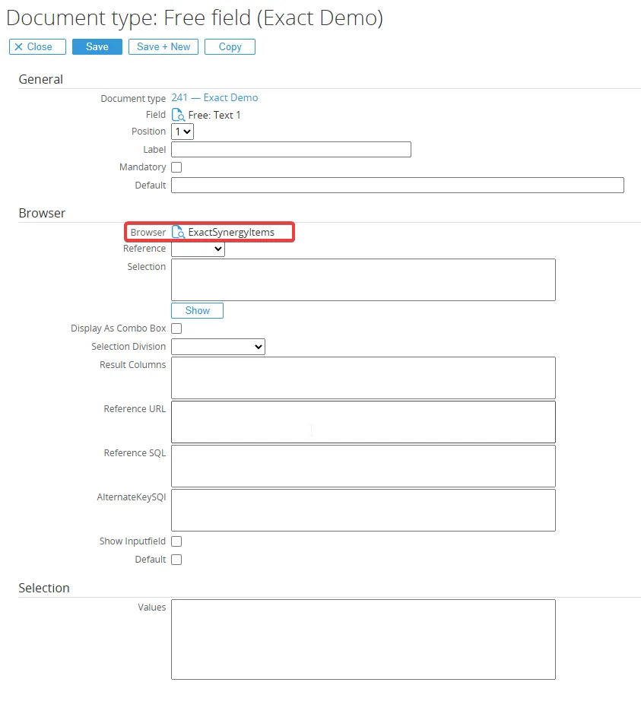Screen dimensions: 641x714
Task: Click the Reference SQL text area
Action: tap(363, 466)
